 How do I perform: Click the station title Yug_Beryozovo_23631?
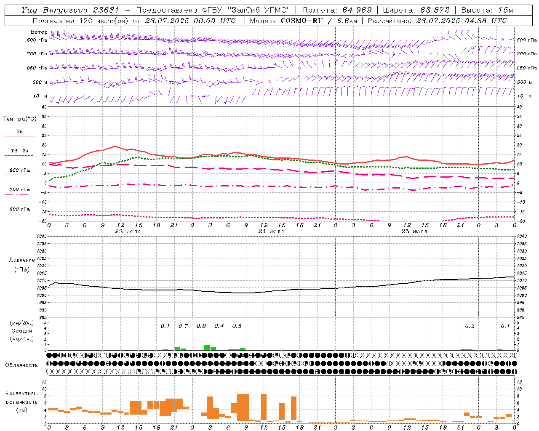[70, 10]
